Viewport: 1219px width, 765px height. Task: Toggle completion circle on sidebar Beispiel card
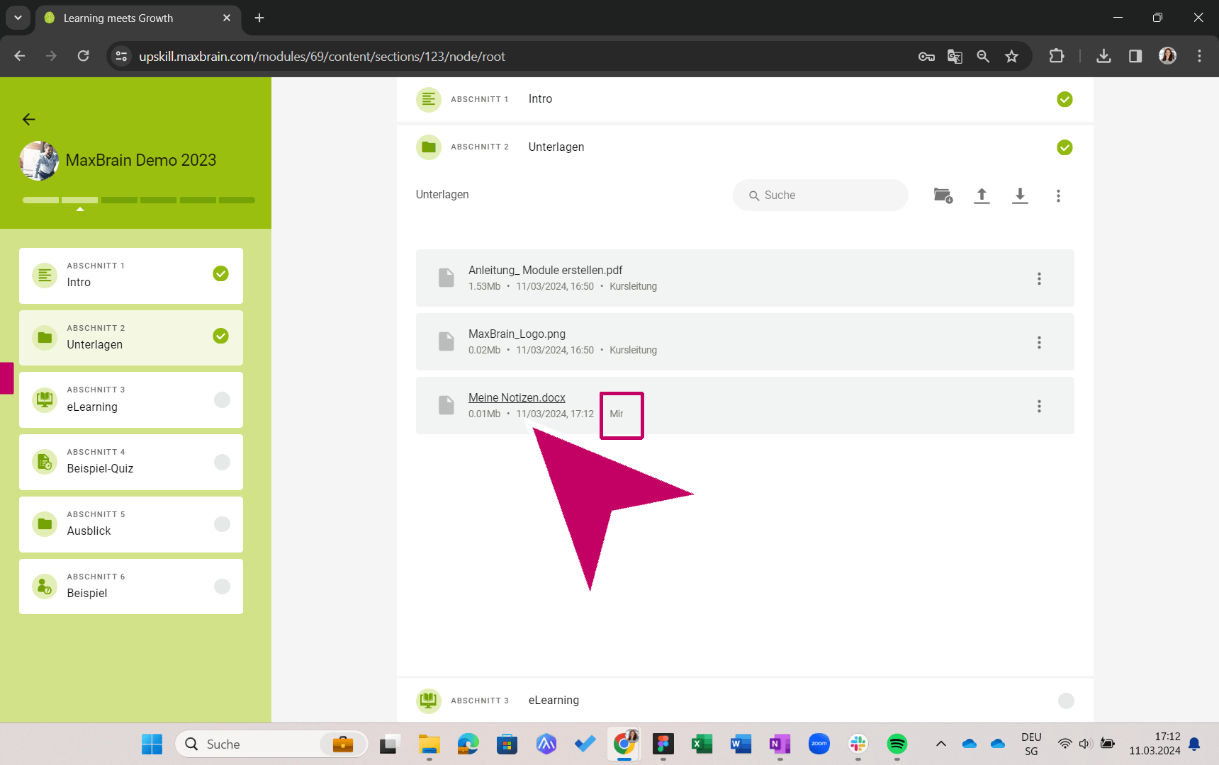(x=222, y=586)
